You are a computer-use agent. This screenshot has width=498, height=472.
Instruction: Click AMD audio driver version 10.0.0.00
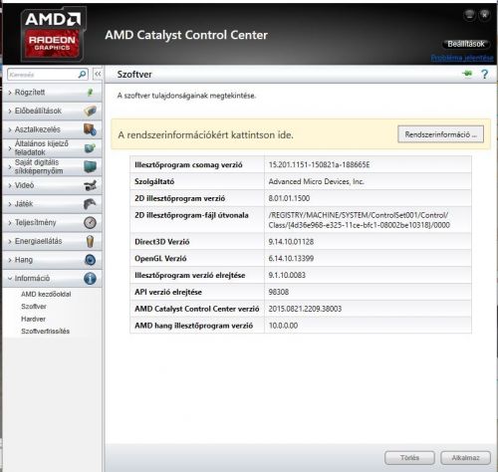tap(283, 326)
